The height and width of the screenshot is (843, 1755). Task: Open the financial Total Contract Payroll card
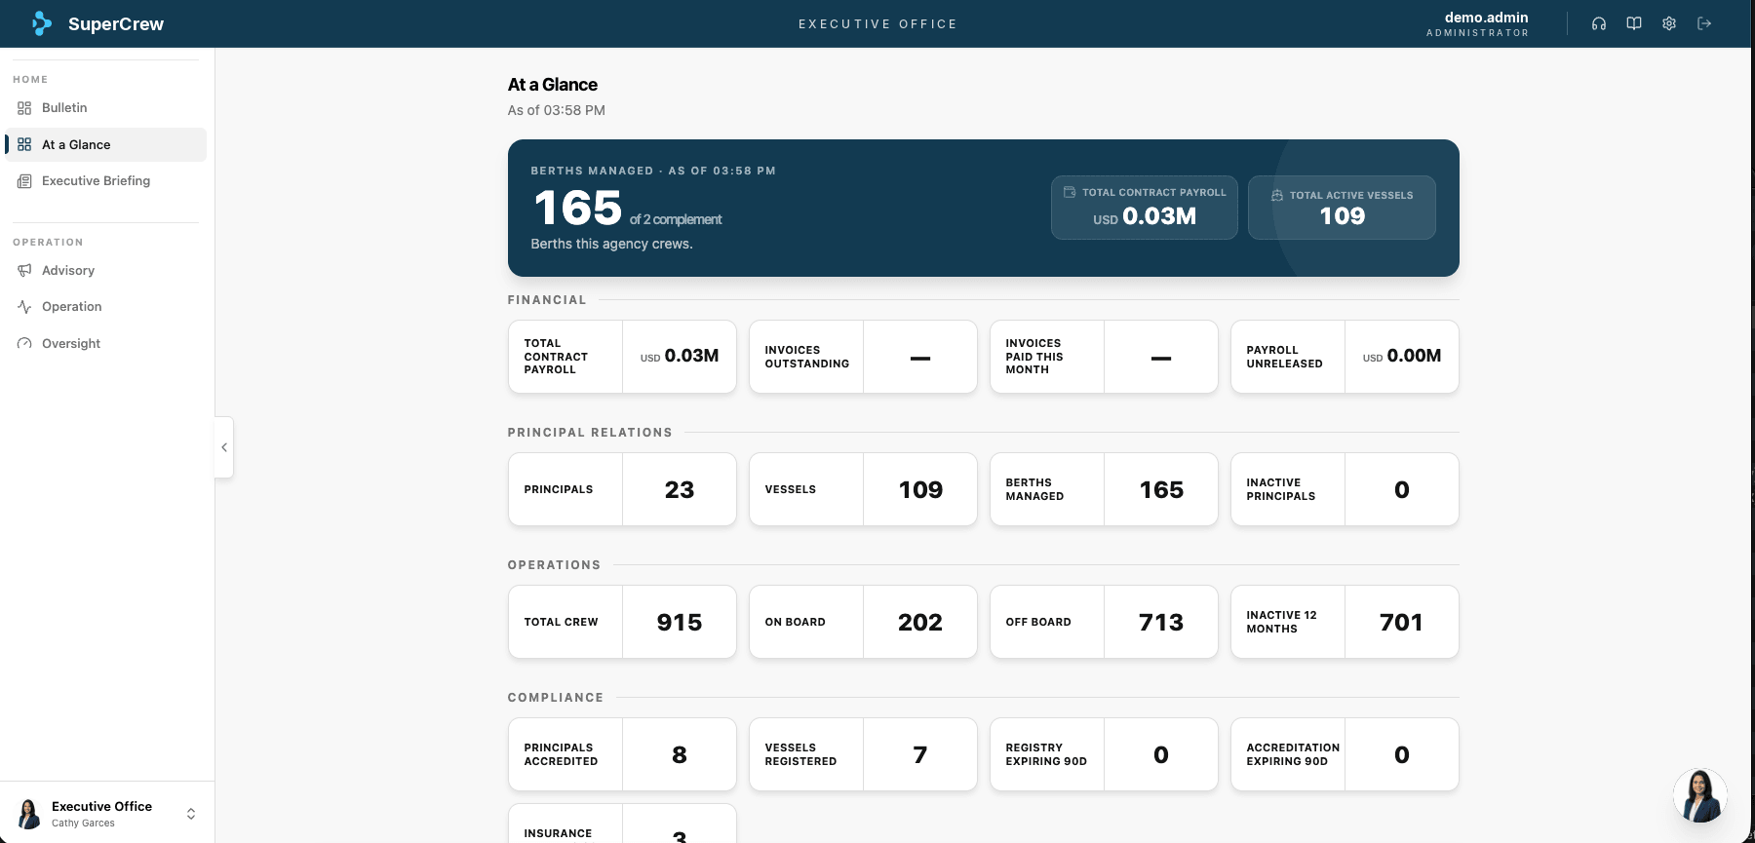(x=622, y=357)
